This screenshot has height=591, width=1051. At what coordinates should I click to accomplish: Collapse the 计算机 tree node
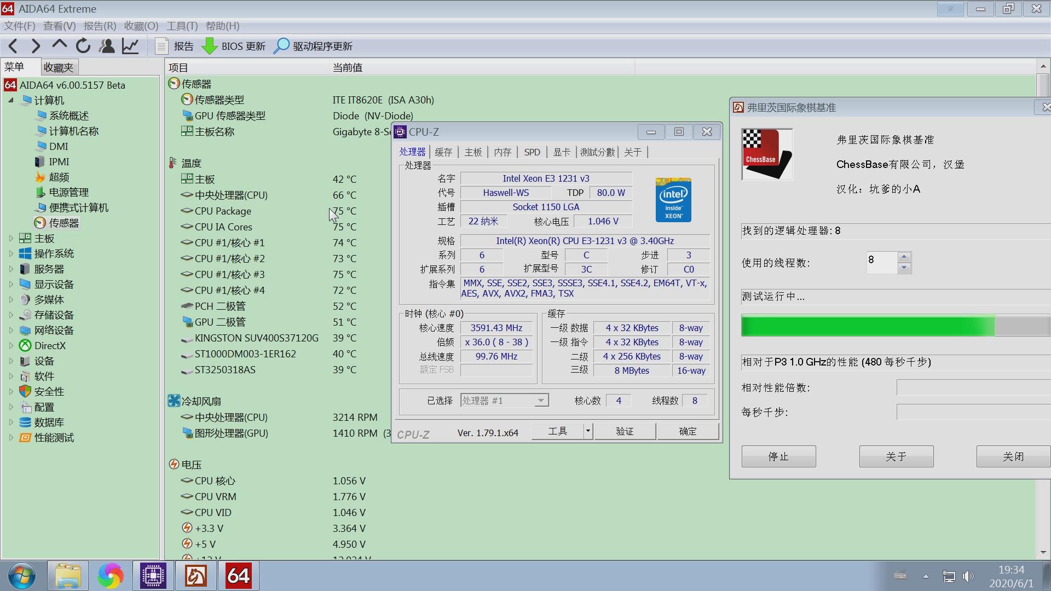tap(11, 100)
